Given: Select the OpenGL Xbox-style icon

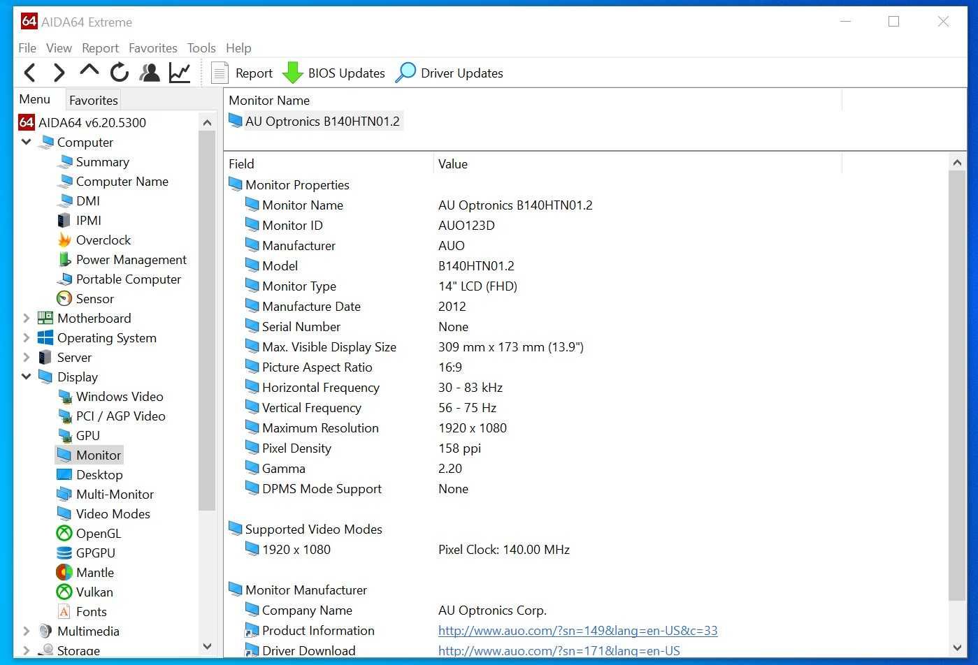Looking at the screenshot, I should pyautogui.click(x=64, y=534).
